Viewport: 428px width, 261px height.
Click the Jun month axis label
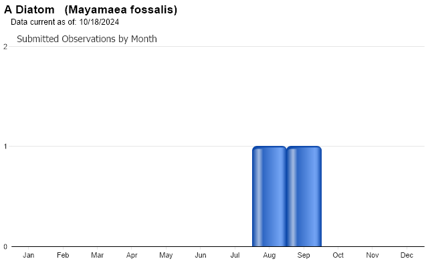click(x=201, y=255)
